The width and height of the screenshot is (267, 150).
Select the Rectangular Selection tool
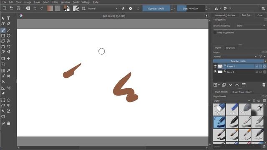(3, 100)
